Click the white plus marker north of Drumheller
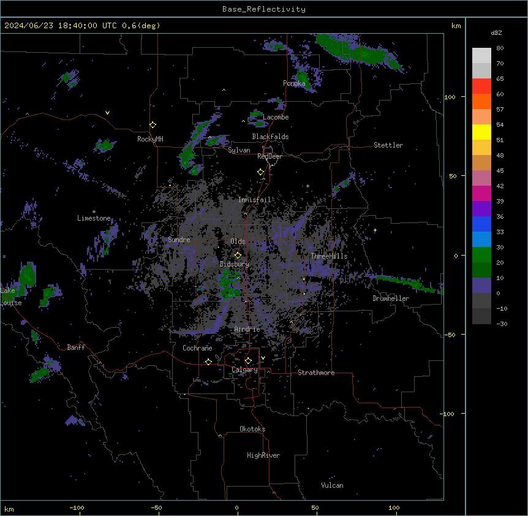528x516 pixels. coord(375,230)
